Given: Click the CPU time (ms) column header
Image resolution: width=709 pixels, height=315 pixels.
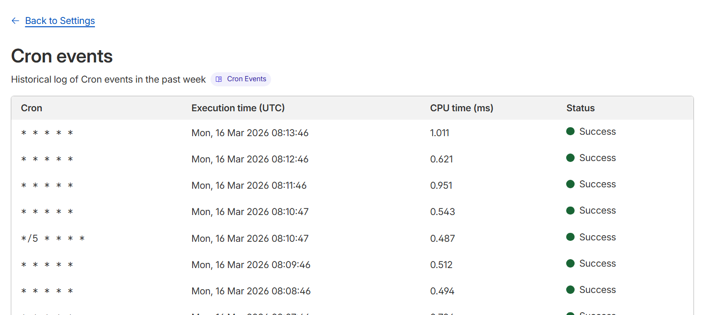Looking at the screenshot, I should (461, 108).
